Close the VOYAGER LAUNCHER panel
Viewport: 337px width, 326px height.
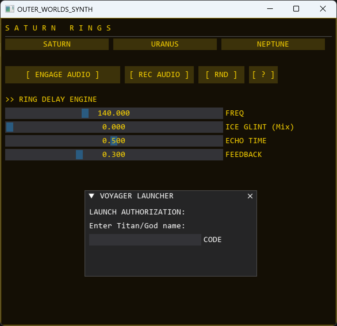pyautogui.click(x=250, y=196)
